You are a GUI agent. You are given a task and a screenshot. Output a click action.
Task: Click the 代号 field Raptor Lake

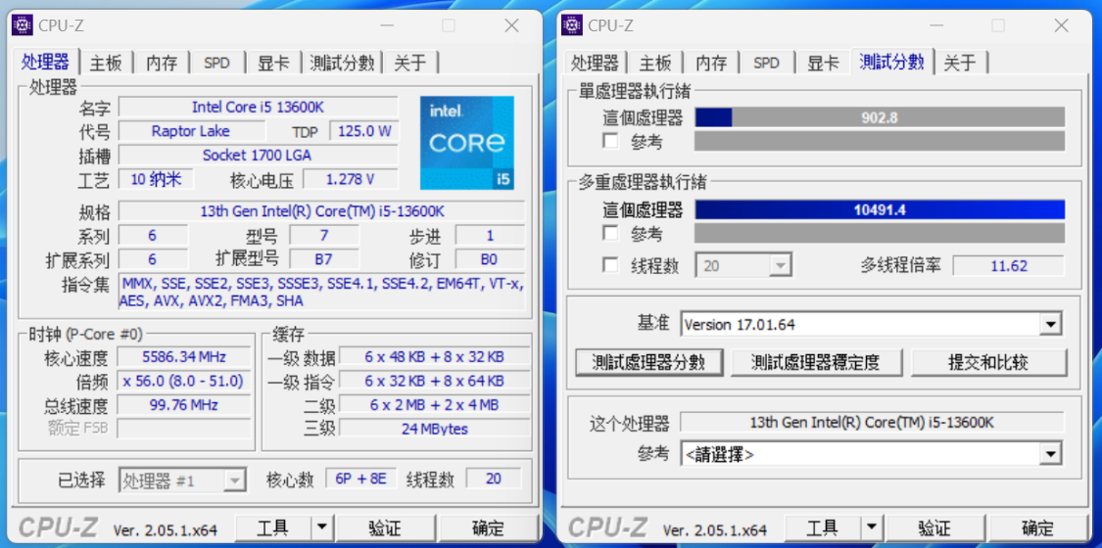pos(190,130)
